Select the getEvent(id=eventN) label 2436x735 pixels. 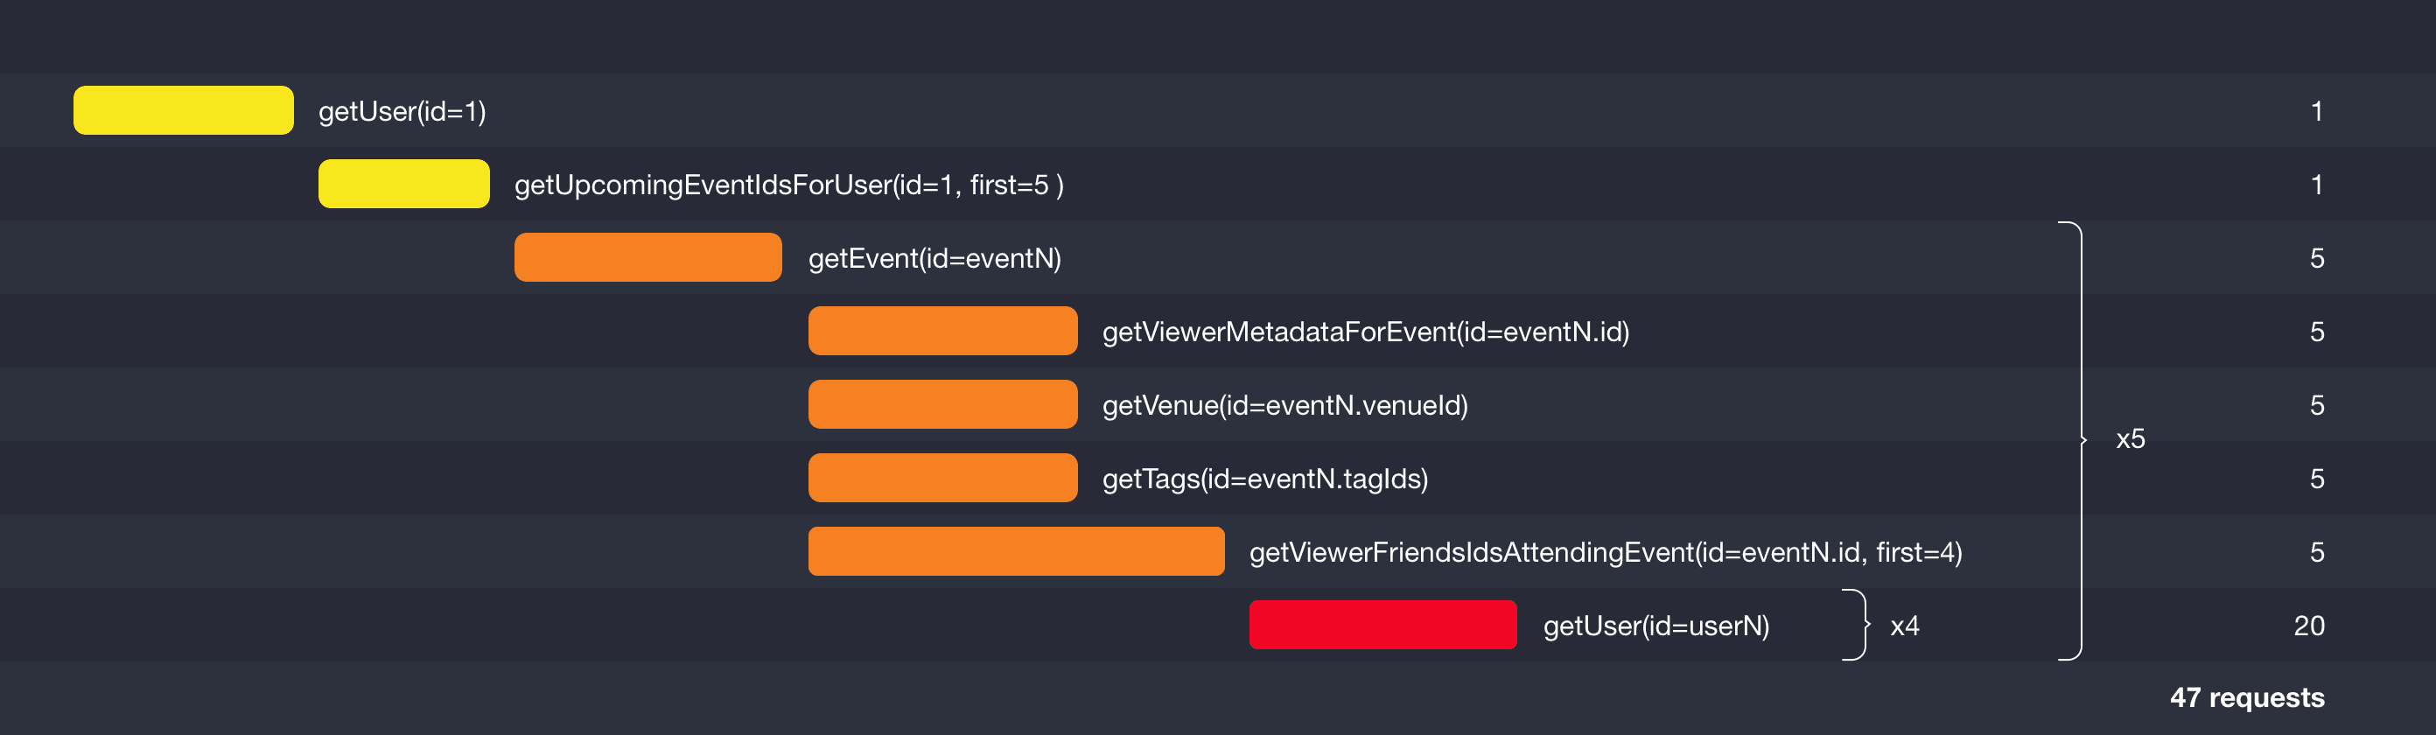click(x=934, y=258)
